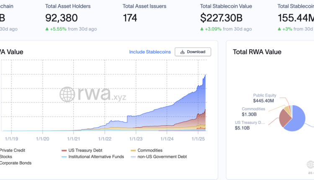Toggle Institutional Alternative Funds legend entry

tap(96, 157)
